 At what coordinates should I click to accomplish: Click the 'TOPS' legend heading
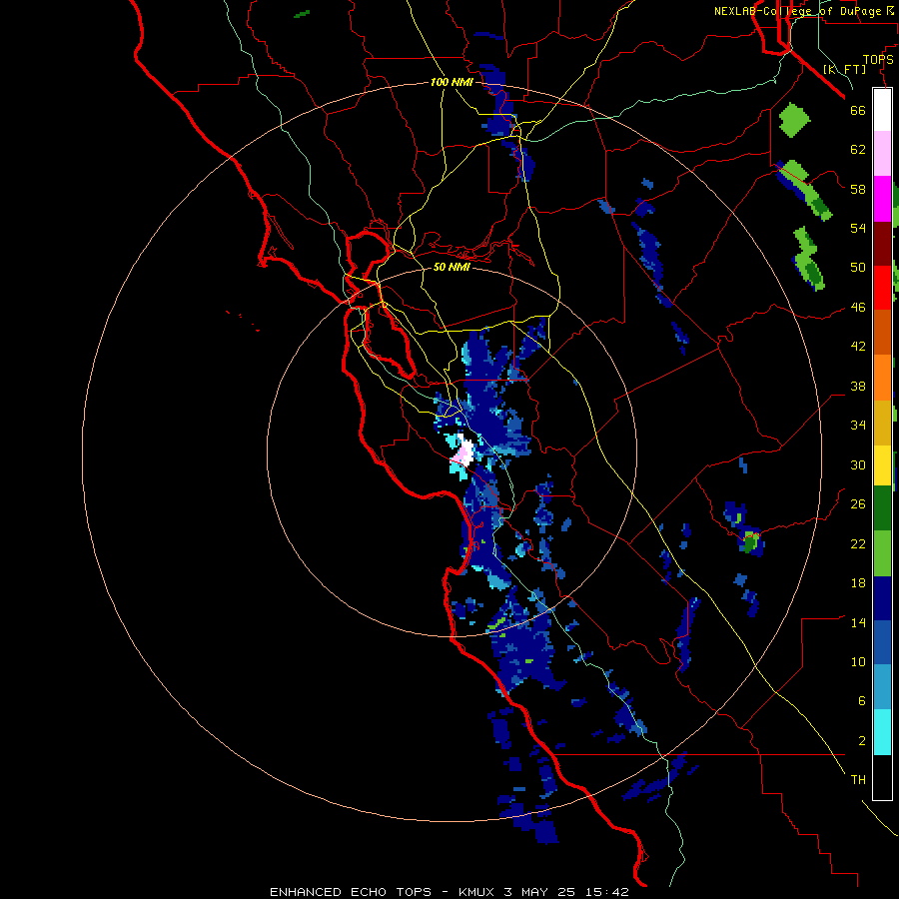pyautogui.click(x=878, y=60)
